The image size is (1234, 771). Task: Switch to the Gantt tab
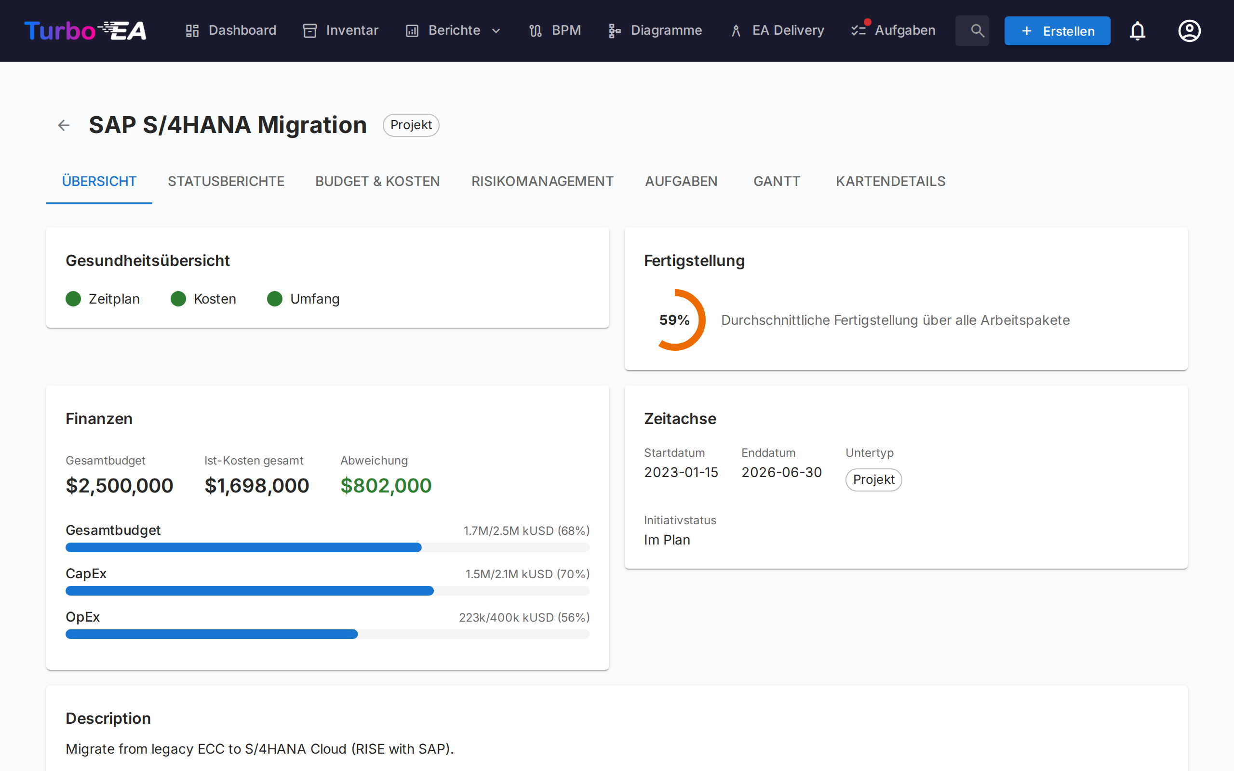[x=776, y=181]
